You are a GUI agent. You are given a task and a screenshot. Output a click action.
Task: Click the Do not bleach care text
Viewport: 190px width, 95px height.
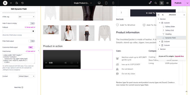(127, 69)
